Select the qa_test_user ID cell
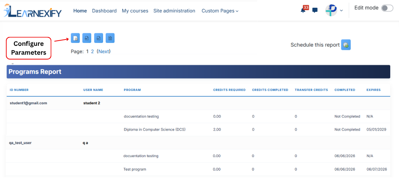Screen dimensions: 399x180 [x=20, y=143]
